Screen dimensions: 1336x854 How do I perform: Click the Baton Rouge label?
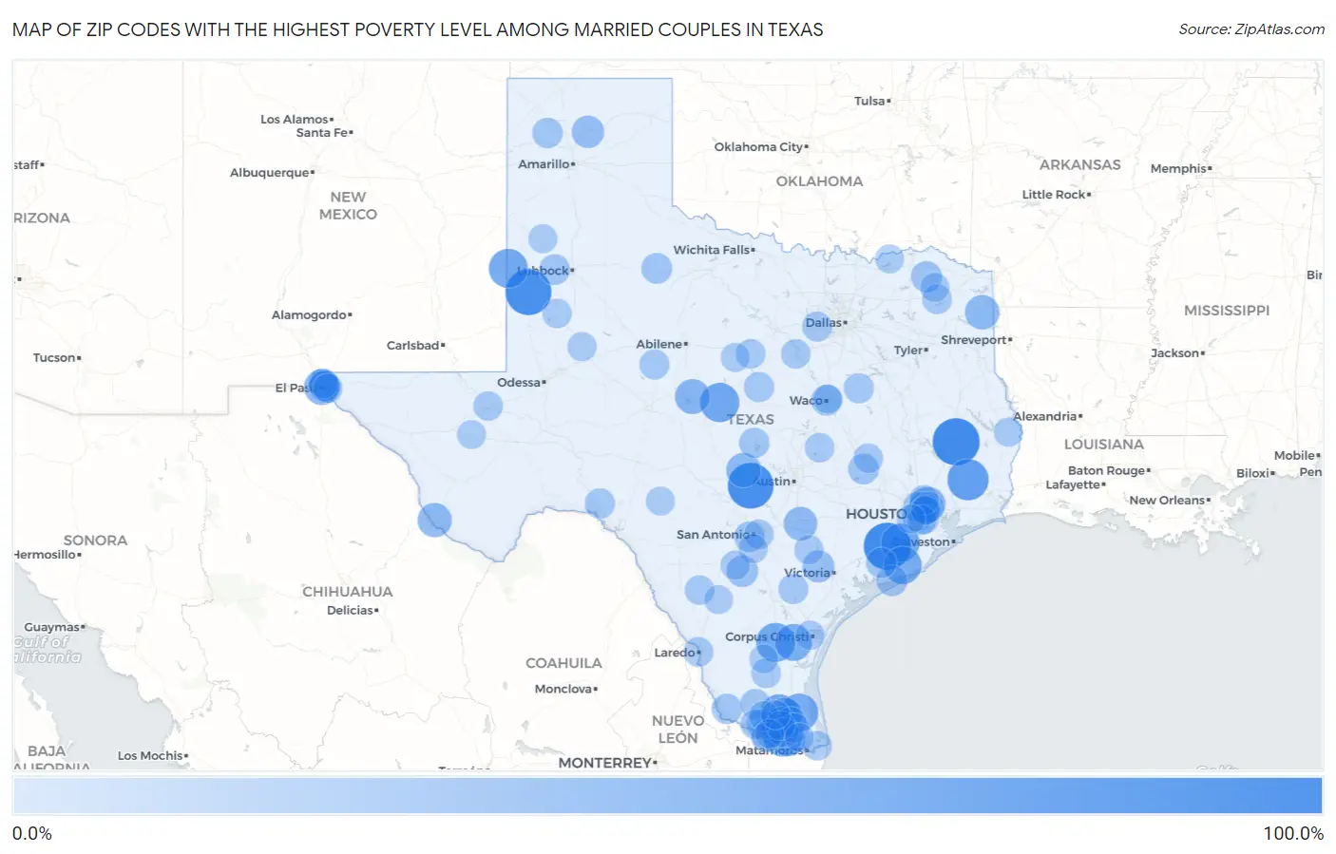1107,471
